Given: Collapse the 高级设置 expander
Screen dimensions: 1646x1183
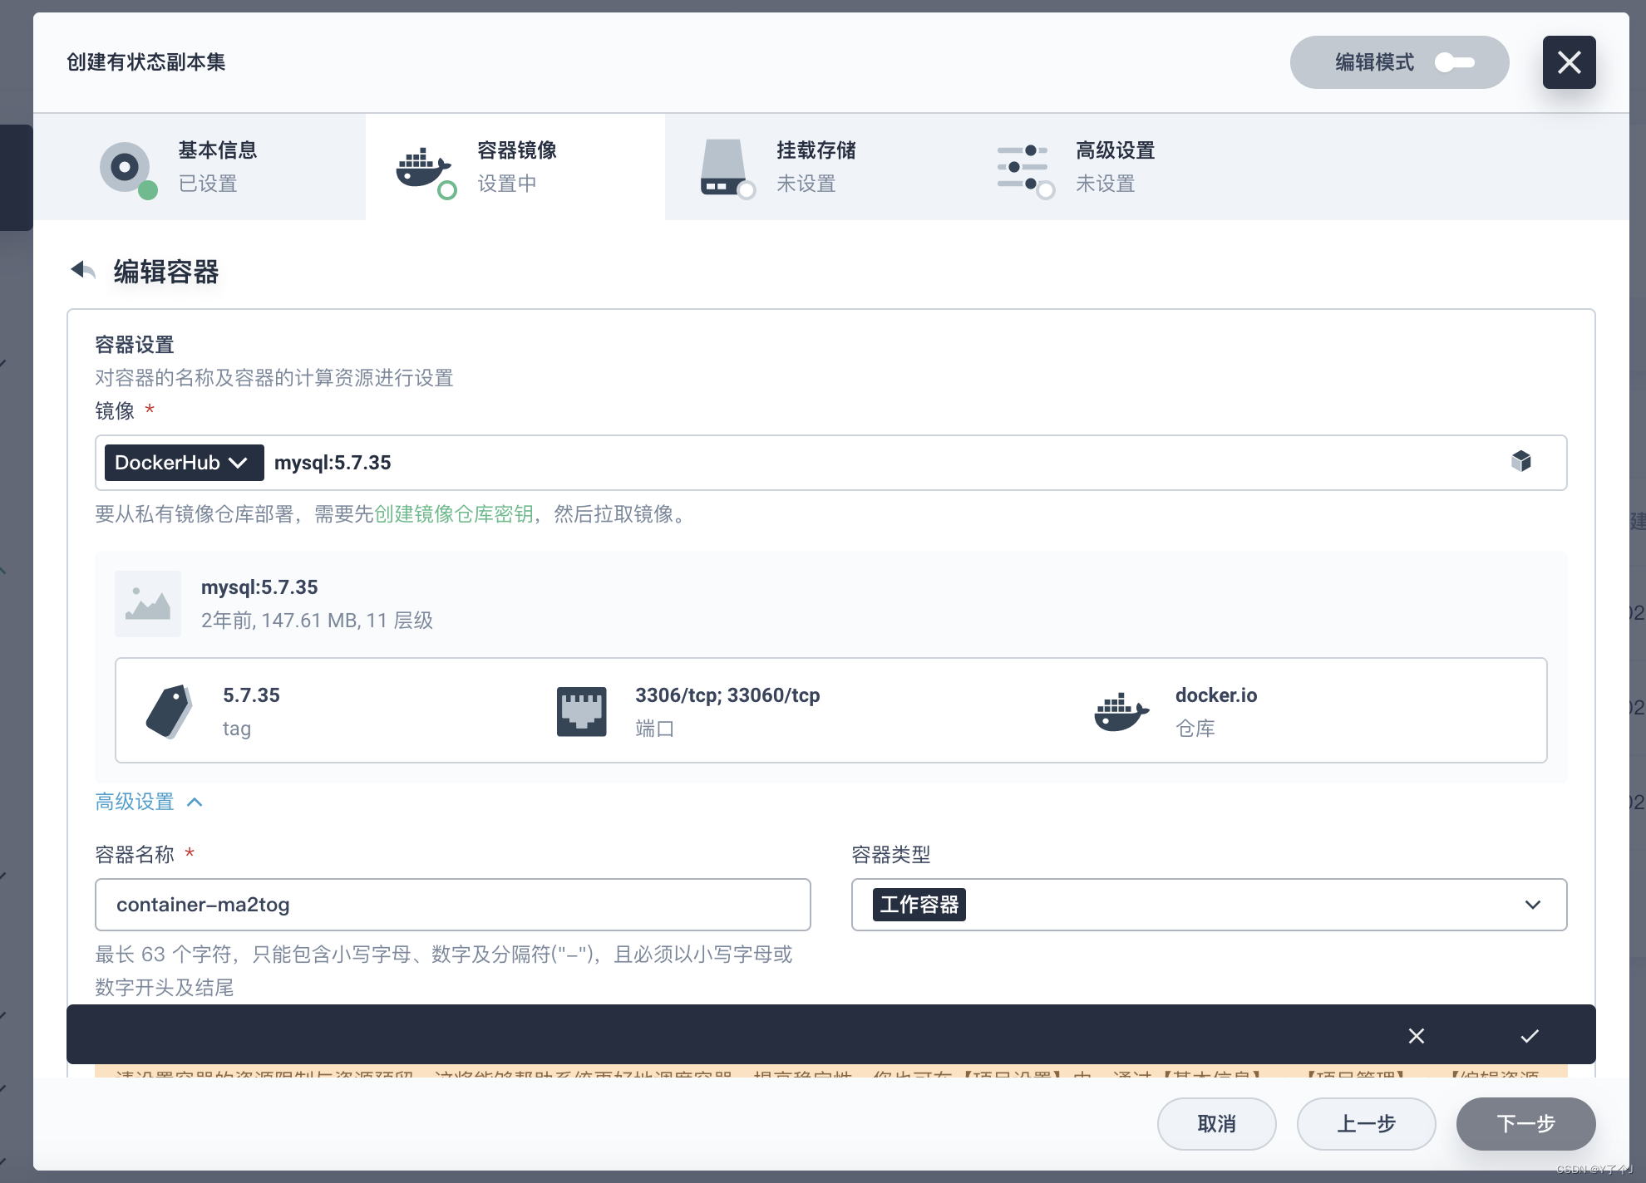Looking at the screenshot, I should [150, 802].
